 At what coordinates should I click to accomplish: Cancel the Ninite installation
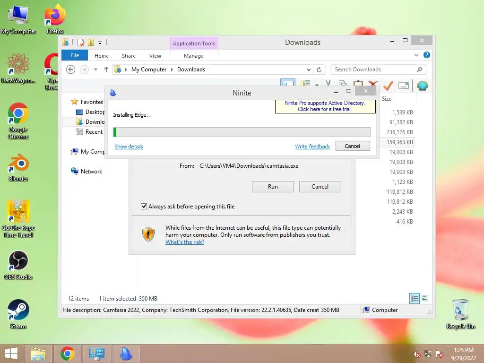point(353,146)
